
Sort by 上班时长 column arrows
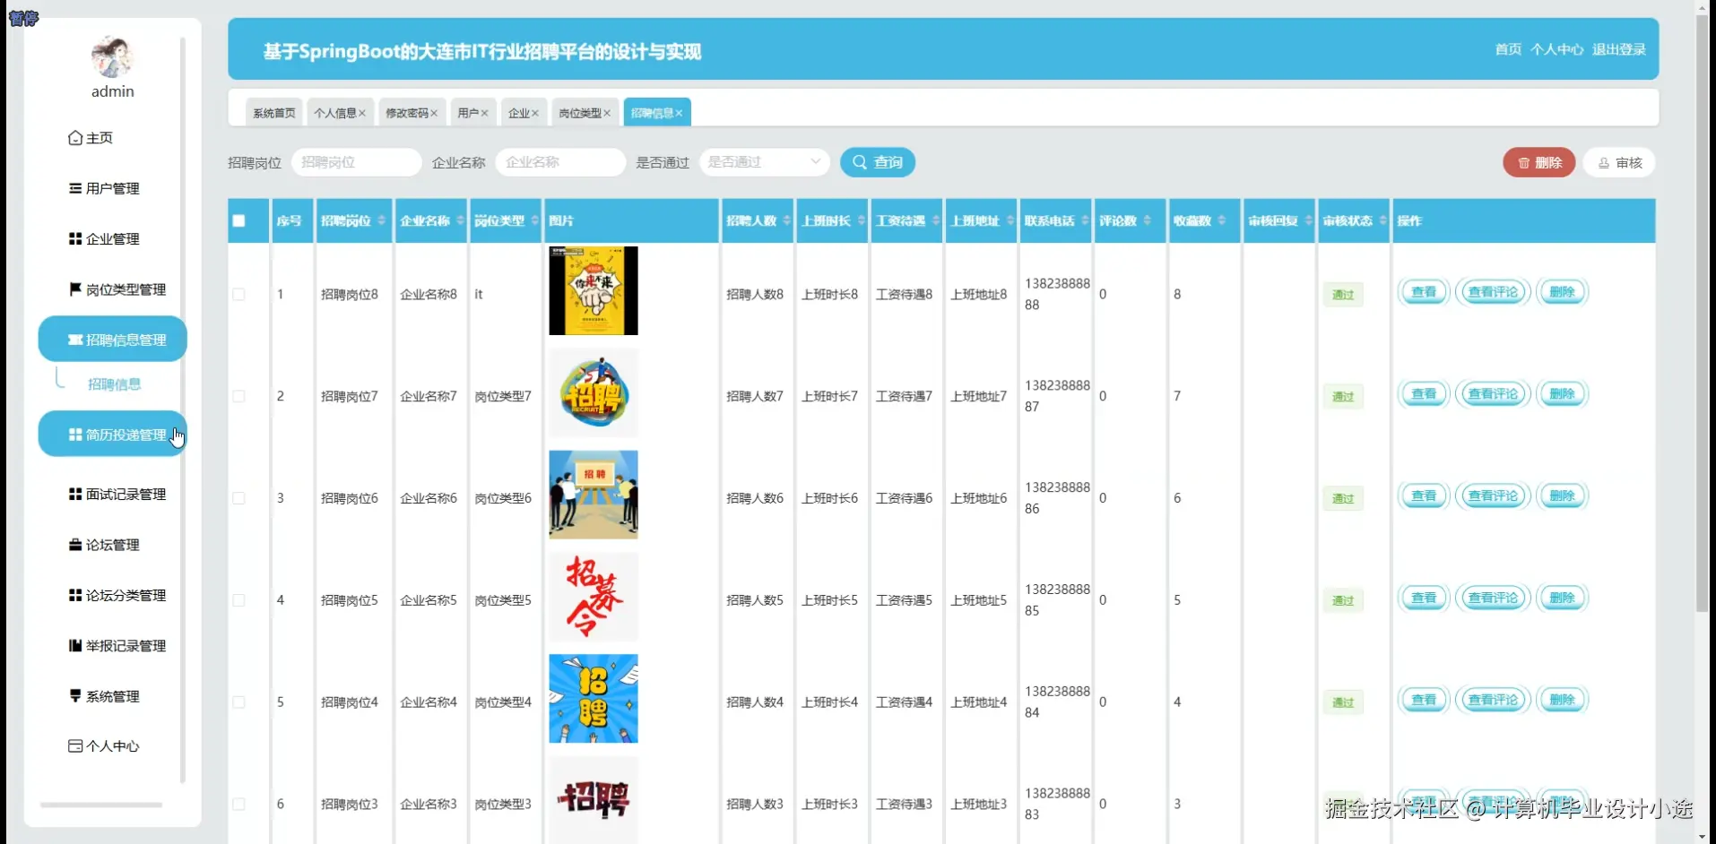tap(862, 220)
